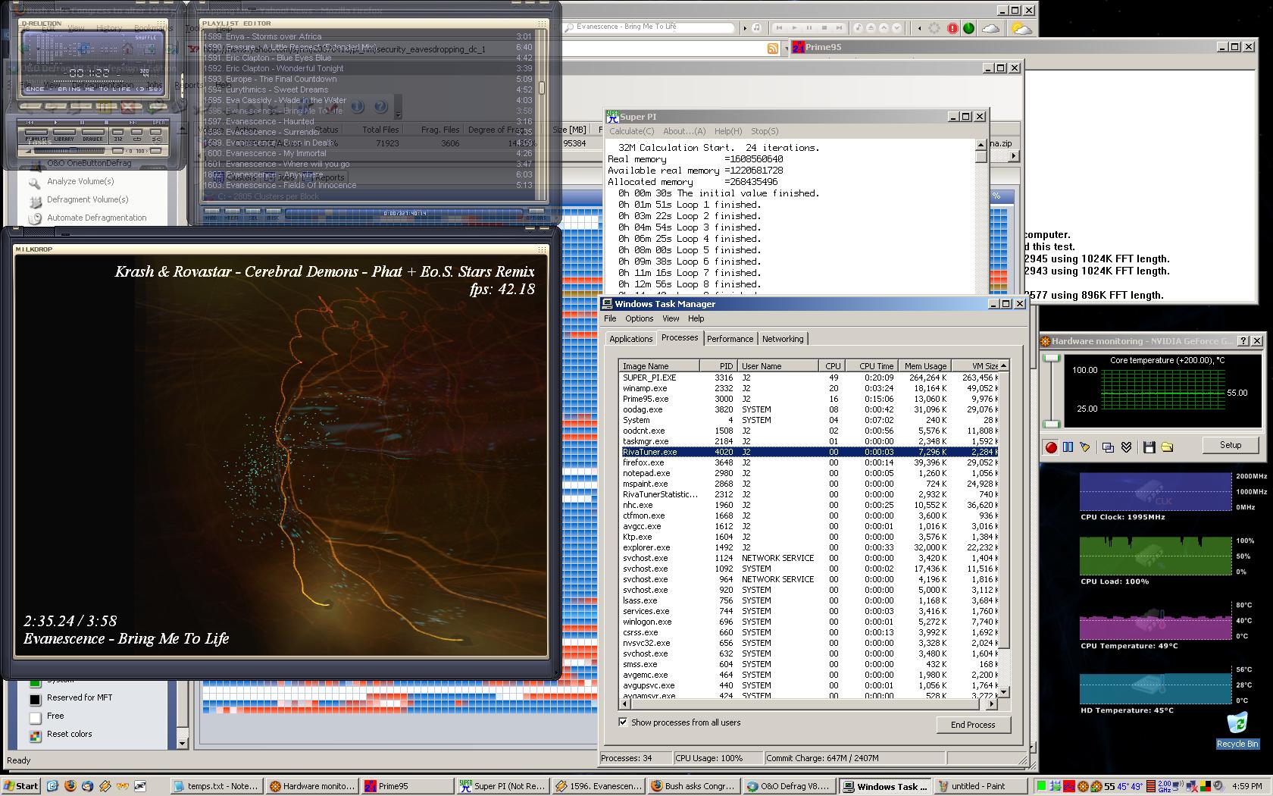The image size is (1273, 796).
Task: Click Analyze Volume(s) in O&O Defrag
Action: click(x=80, y=181)
